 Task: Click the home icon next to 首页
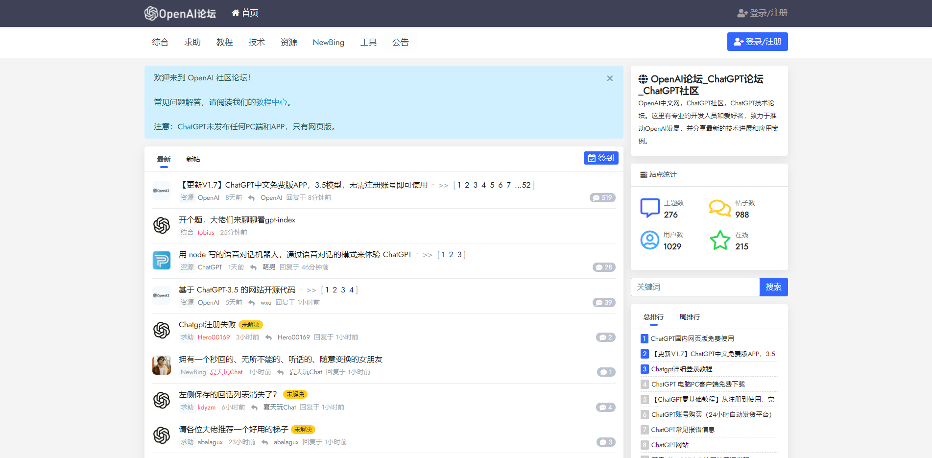[236, 13]
